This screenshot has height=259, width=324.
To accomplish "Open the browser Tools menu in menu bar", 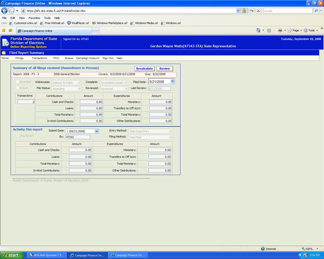I will point(47,18).
